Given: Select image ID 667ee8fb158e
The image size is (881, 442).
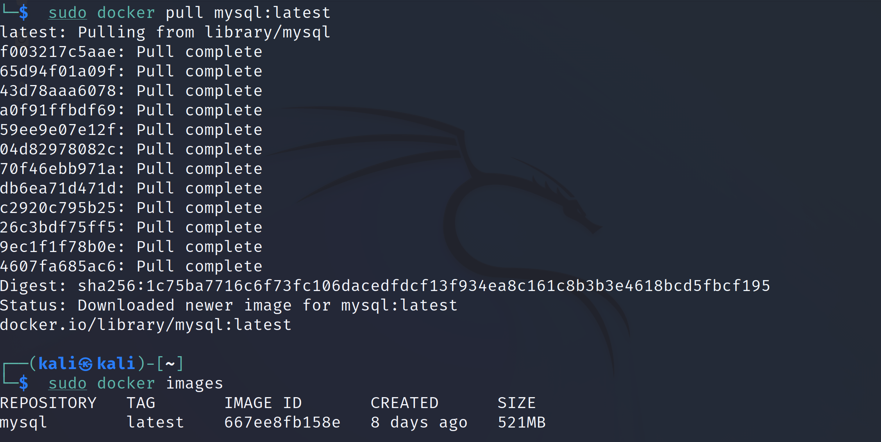Looking at the screenshot, I should (282, 422).
